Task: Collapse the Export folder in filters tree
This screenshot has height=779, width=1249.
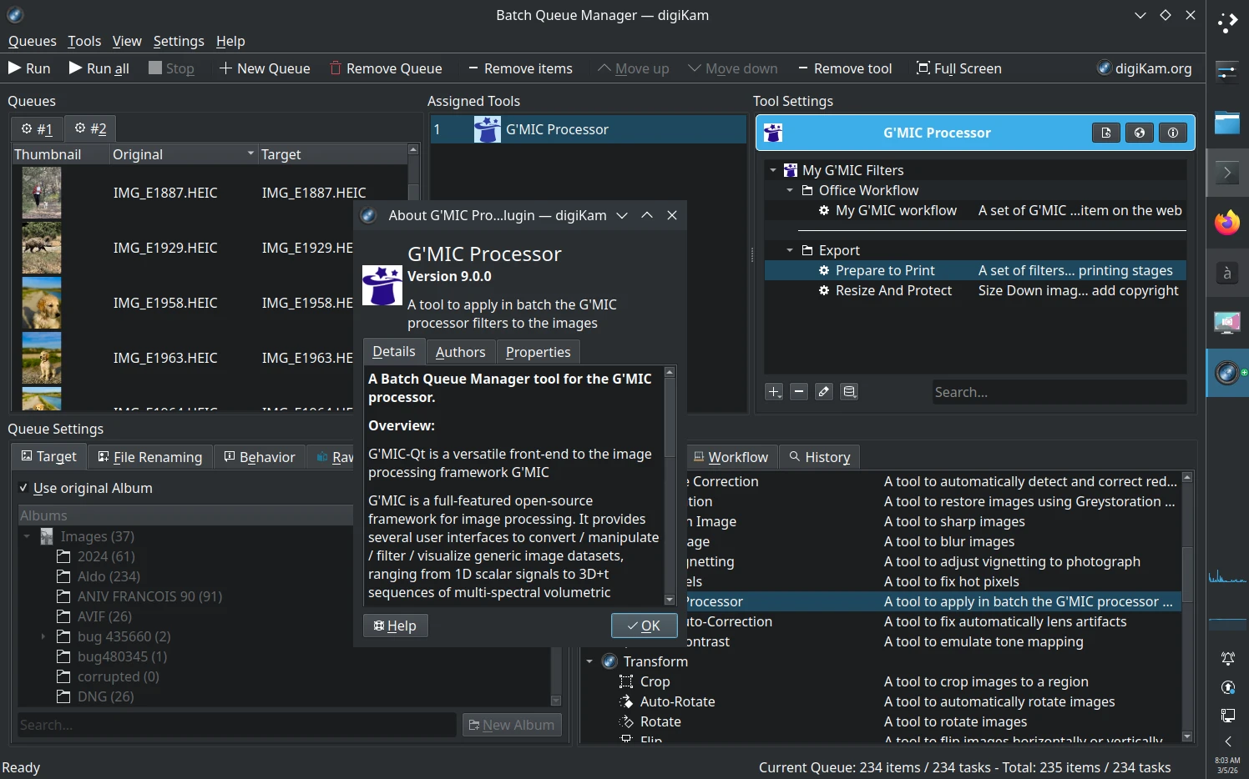Action: [790, 250]
